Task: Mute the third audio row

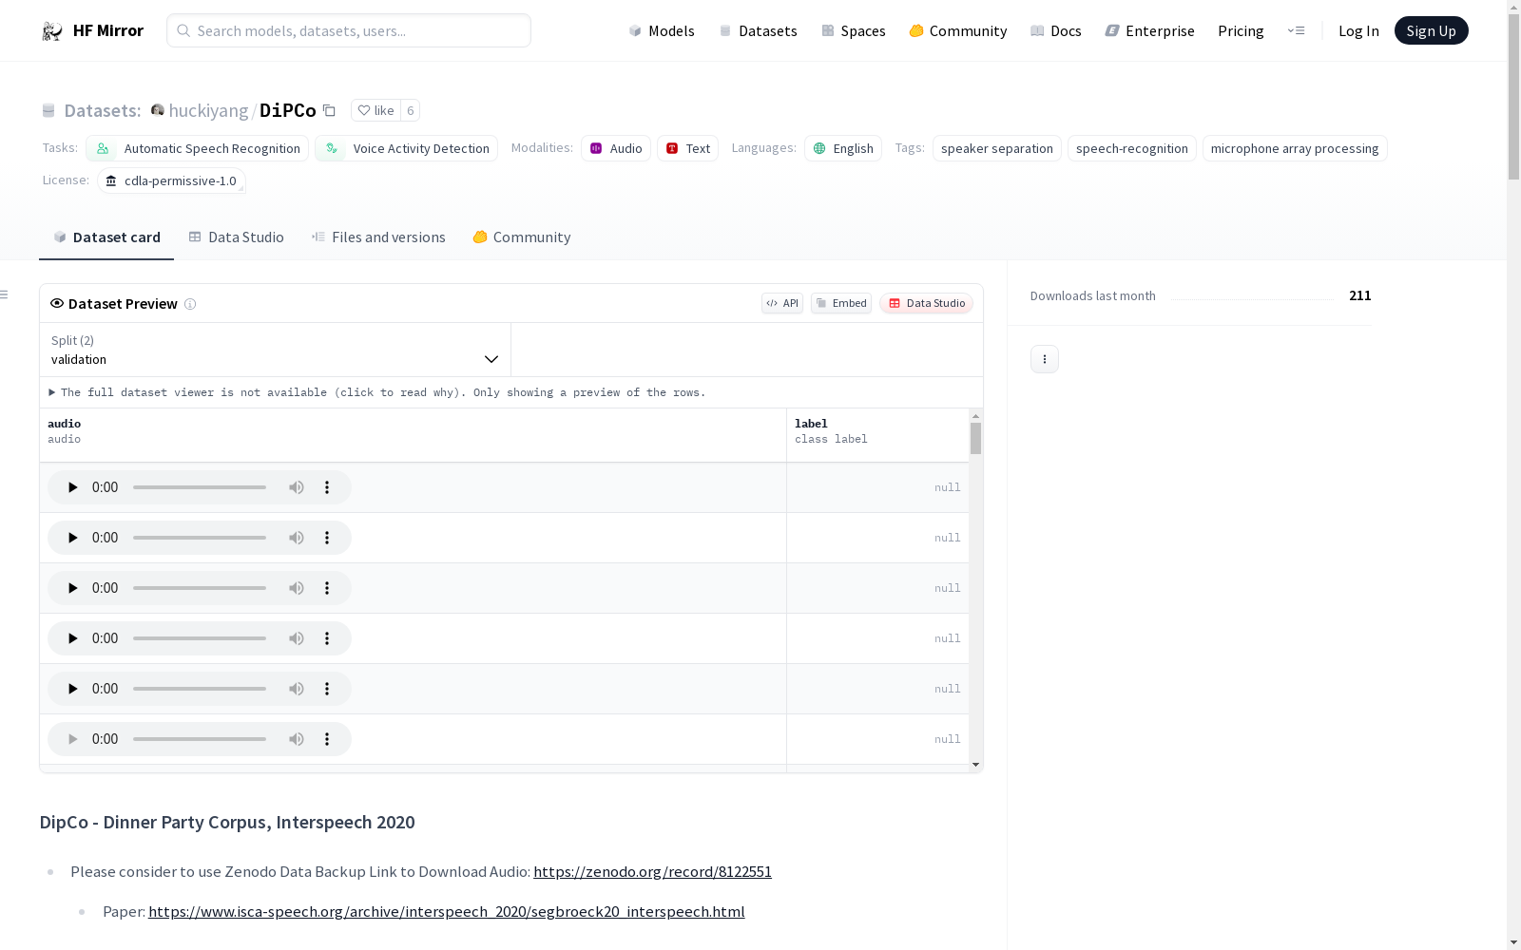Action: coord(297,588)
